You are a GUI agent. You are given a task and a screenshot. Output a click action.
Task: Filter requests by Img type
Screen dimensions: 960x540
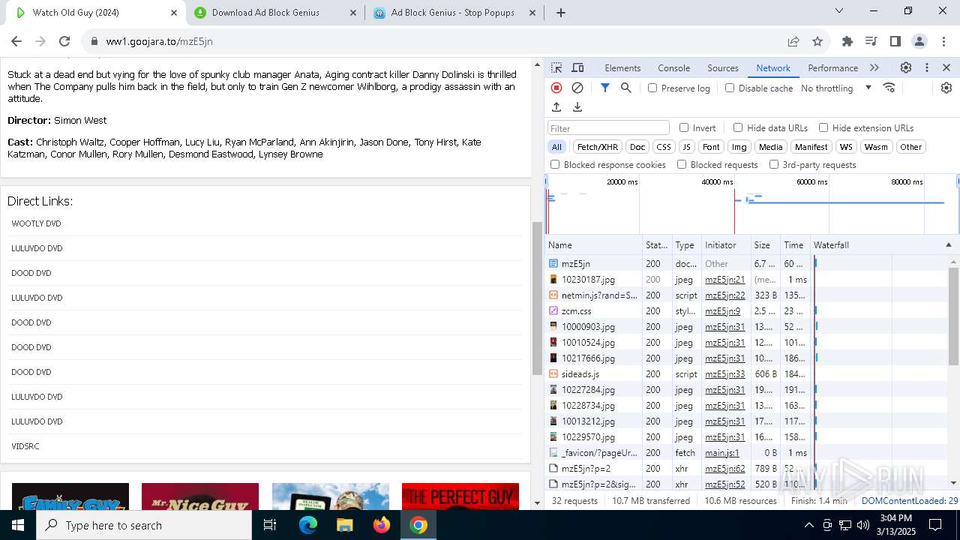click(739, 147)
